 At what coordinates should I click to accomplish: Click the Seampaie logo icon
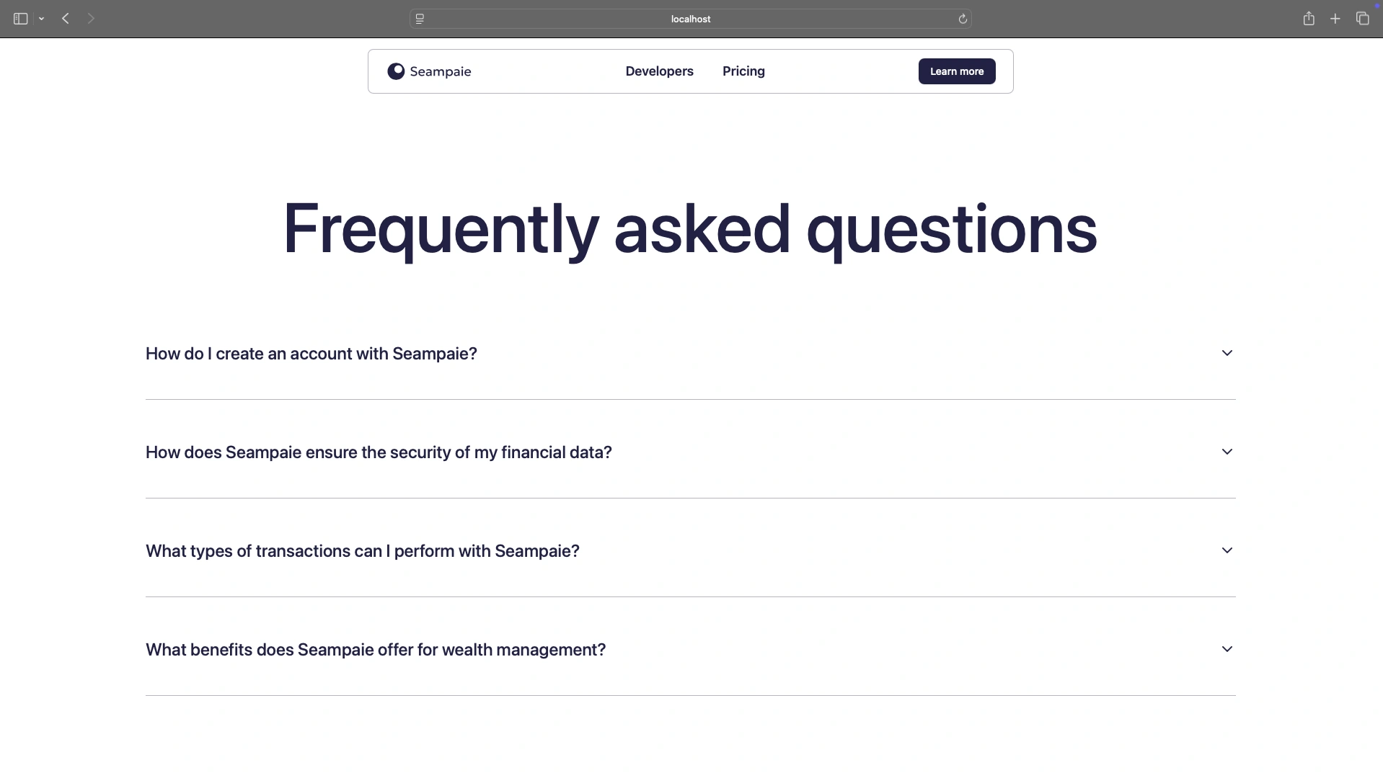click(x=396, y=71)
